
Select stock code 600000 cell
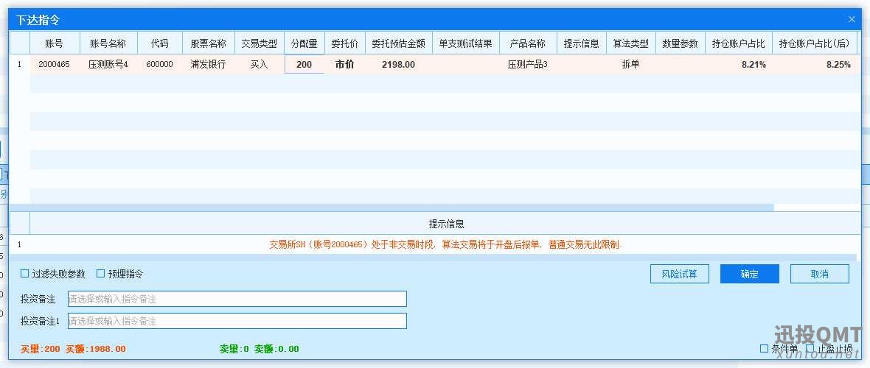pos(160,64)
